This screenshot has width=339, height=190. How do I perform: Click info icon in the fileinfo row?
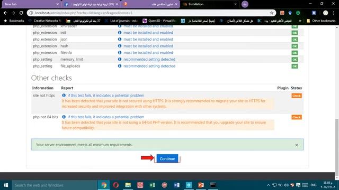tap(120, 53)
